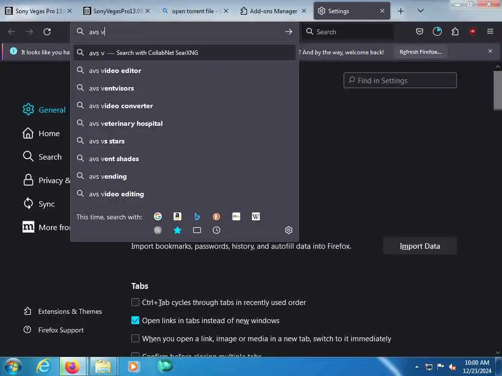502x376 pixels.
Task: Select the 'avs video editing' suggestion
Action: [184, 194]
